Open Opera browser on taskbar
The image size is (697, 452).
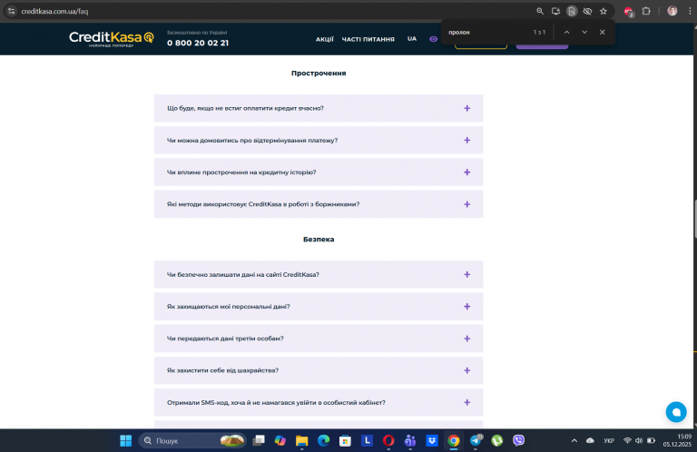pyautogui.click(x=388, y=440)
